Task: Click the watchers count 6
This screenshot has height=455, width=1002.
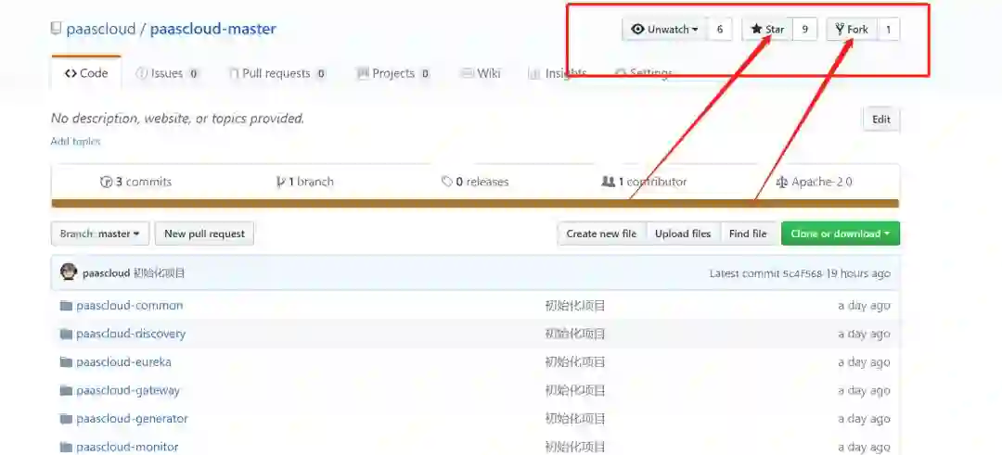Action: click(720, 30)
